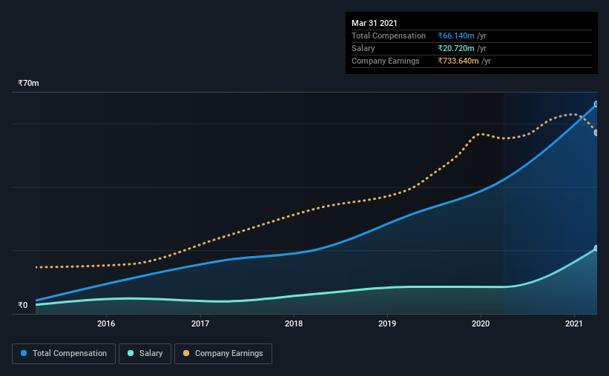Image resolution: width=609 pixels, height=376 pixels.
Task: Select the Salary endpoint marker for 2021
Action: point(596,248)
